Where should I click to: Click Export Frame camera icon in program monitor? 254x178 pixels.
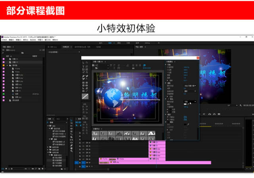coord(219,114)
